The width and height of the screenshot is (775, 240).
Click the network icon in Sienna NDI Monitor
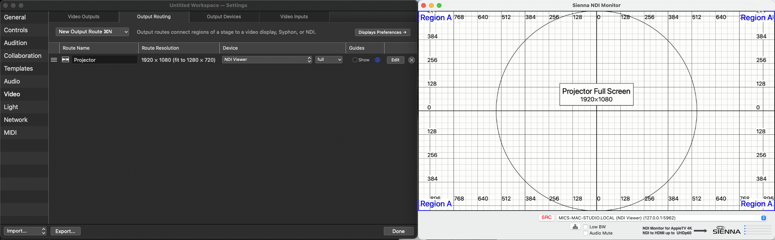click(575, 227)
